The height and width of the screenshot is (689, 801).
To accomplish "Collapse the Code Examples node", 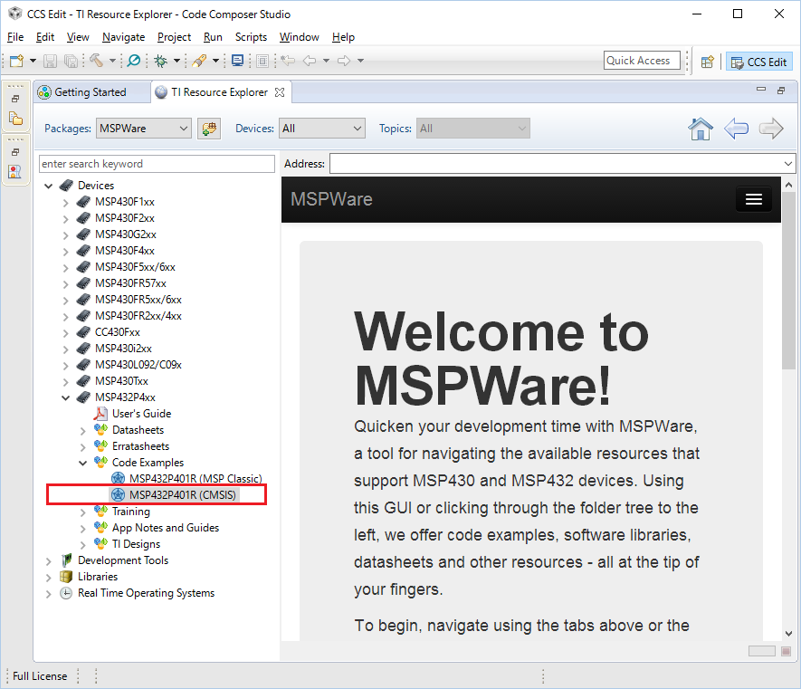I will coord(82,463).
